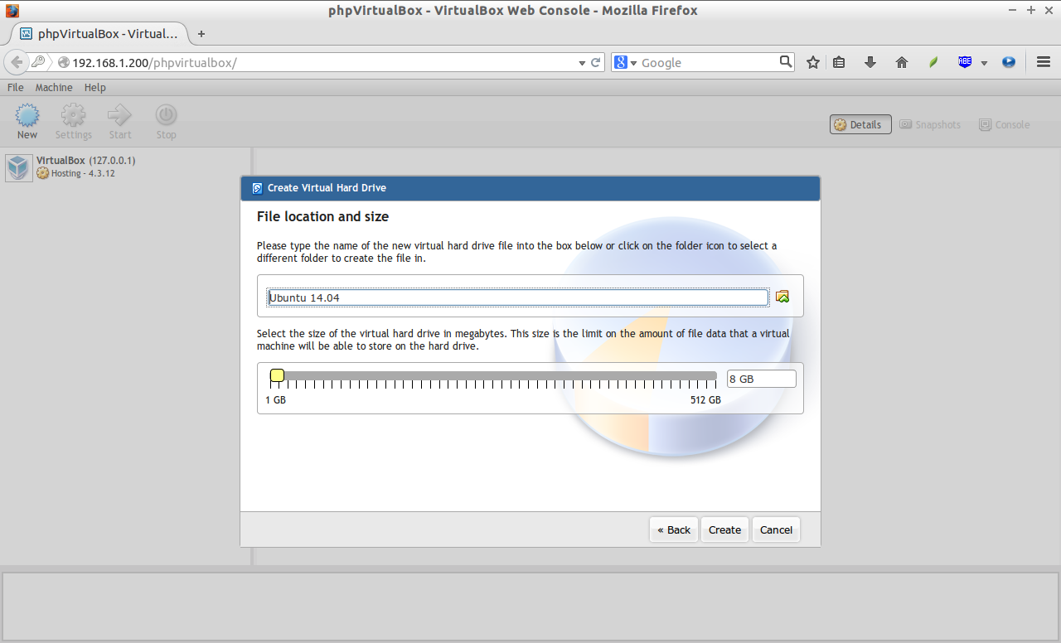The image size is (1061, 643).
Task: Open a new browser tab with plus
Action: click(x=201, y=34)
